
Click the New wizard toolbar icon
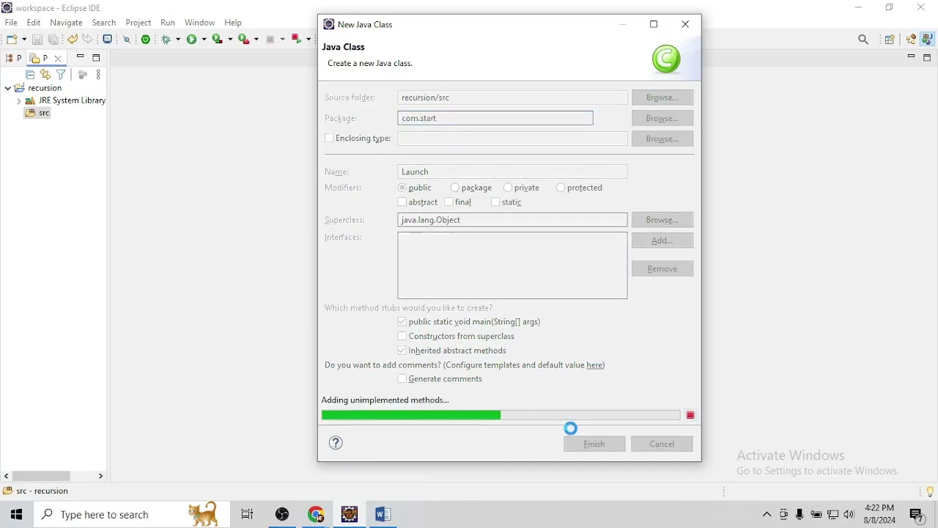click(x=12, y=40)
